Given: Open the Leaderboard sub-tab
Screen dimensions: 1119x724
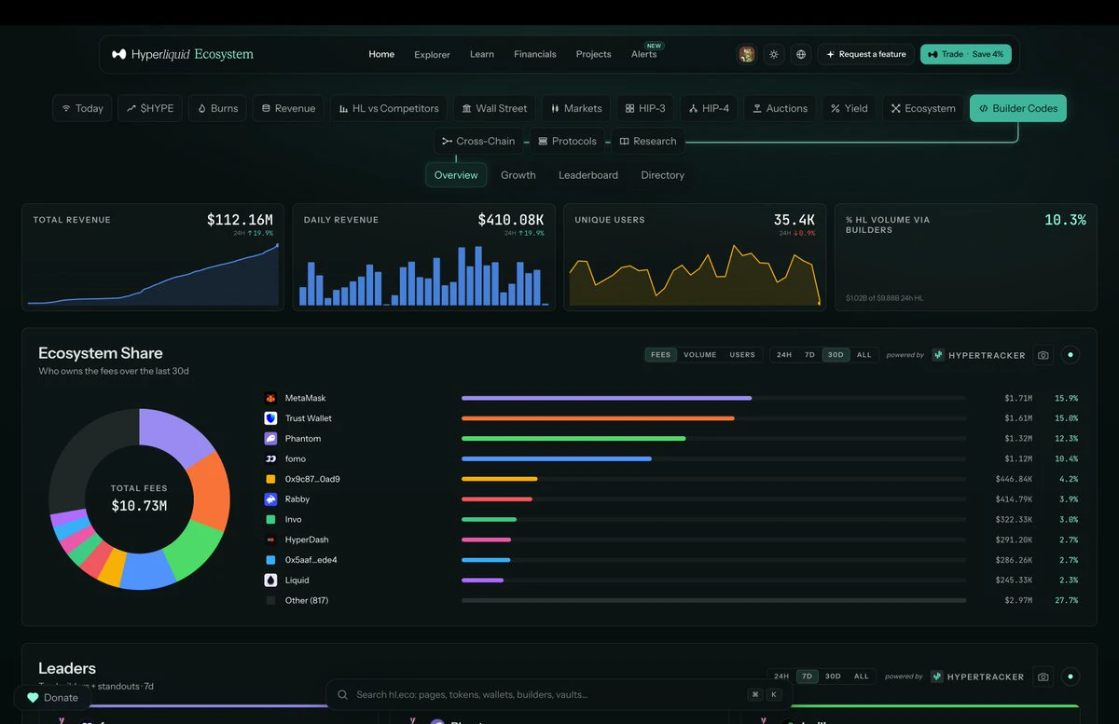Looking at the screenshot, I should tap(588, 175).
